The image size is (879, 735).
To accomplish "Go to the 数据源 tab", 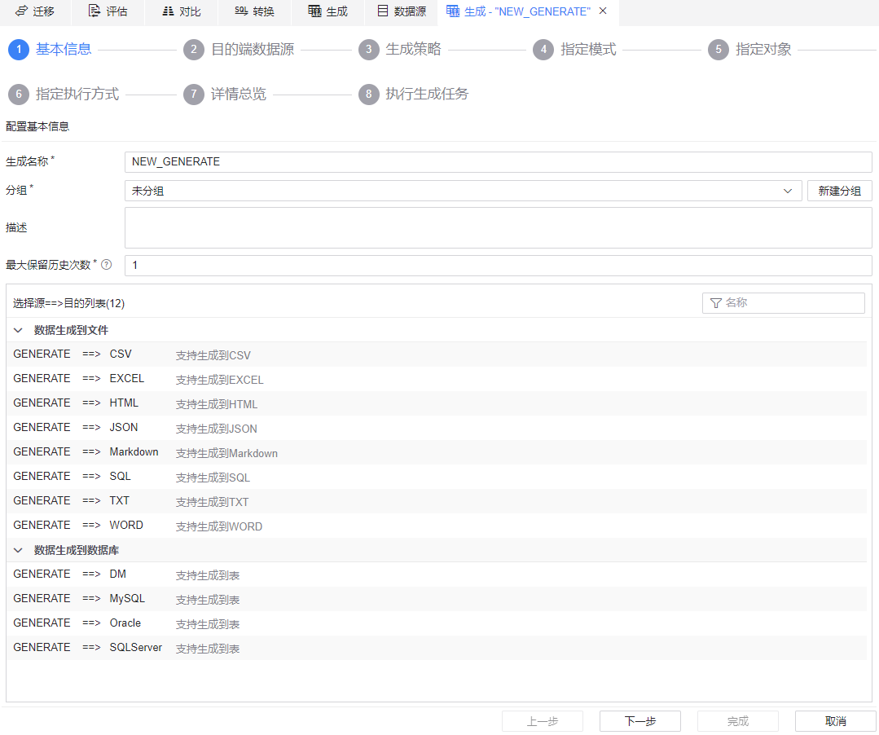I will click(402, 11).
